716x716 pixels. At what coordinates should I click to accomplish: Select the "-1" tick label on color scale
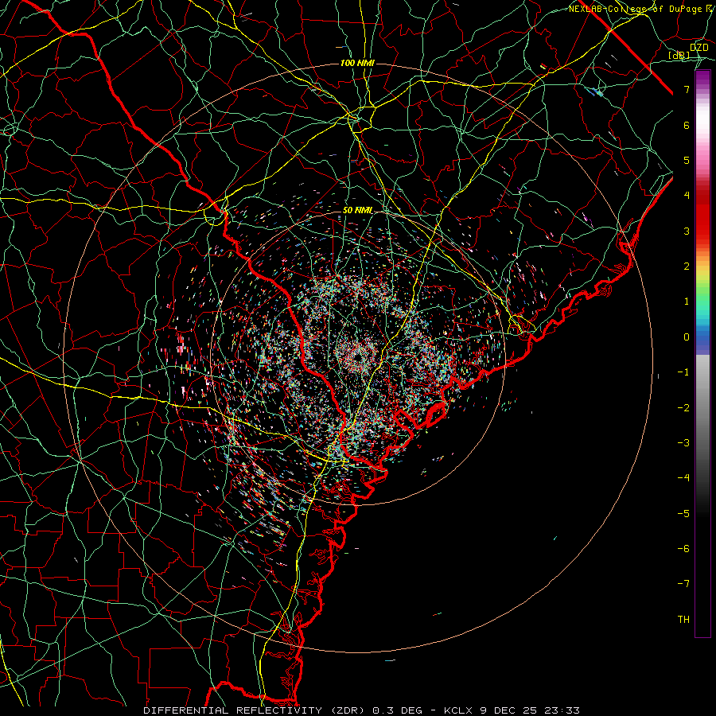683,372
